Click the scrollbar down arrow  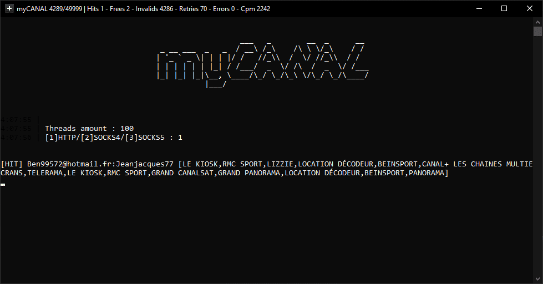click(537, 279)
